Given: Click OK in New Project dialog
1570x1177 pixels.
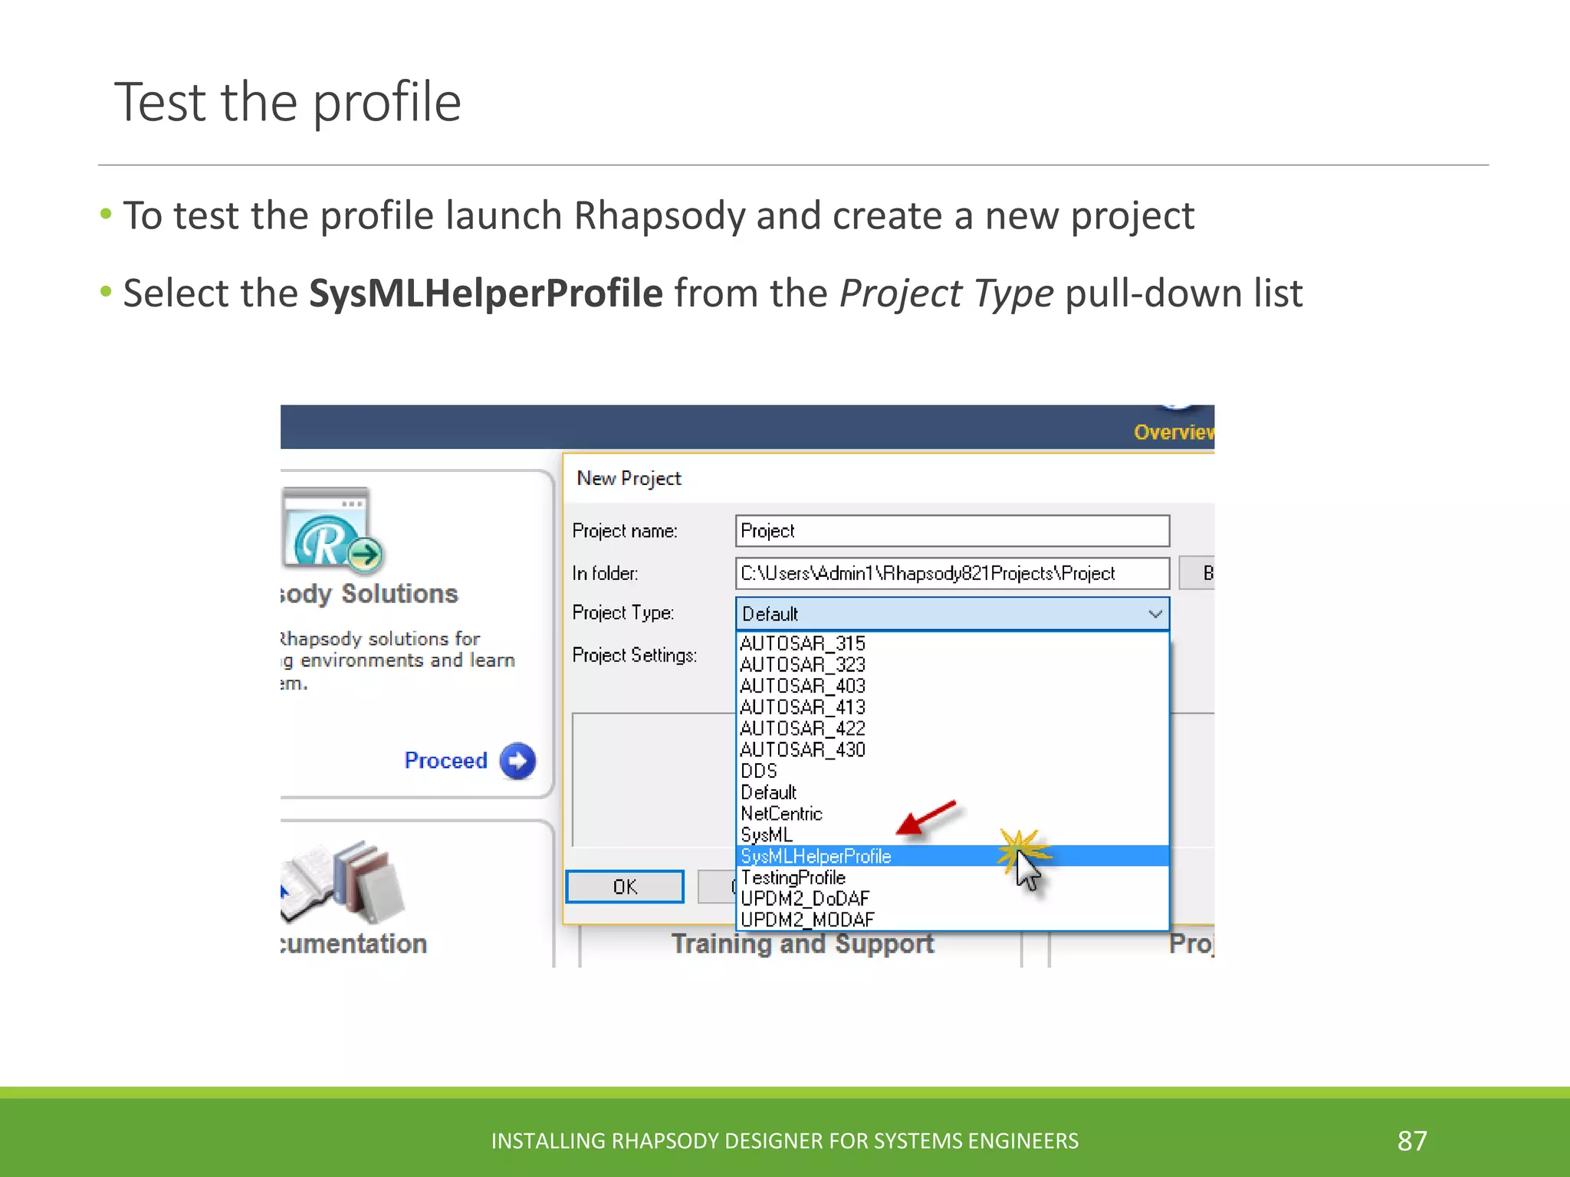Looking at the screenshot, I should pos(625,887).
